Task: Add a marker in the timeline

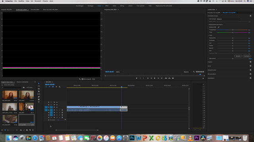Action: pos(56,87)
